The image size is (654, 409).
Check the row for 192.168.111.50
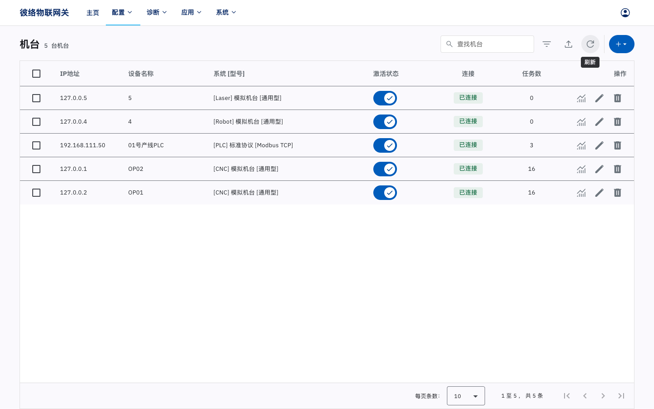[x=36, y=145]
